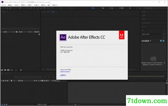
Task: Open the Effect (效果) menu
Action: (30, 5)
